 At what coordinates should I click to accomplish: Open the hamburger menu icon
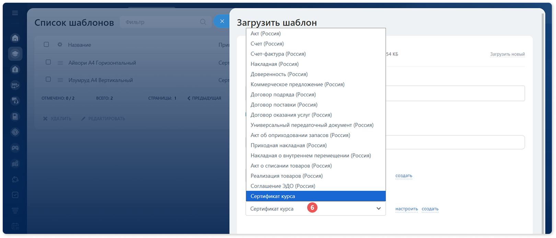tap(15, 13)
